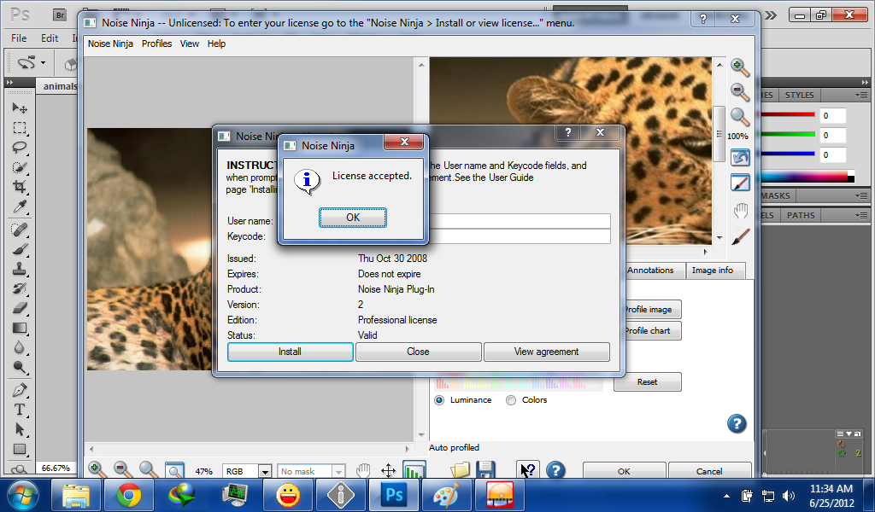The image size is (875, 512).
Task: Select the Move tool in Photoshop toolbar
Action: pyautogui.click(x=21, y=108)
